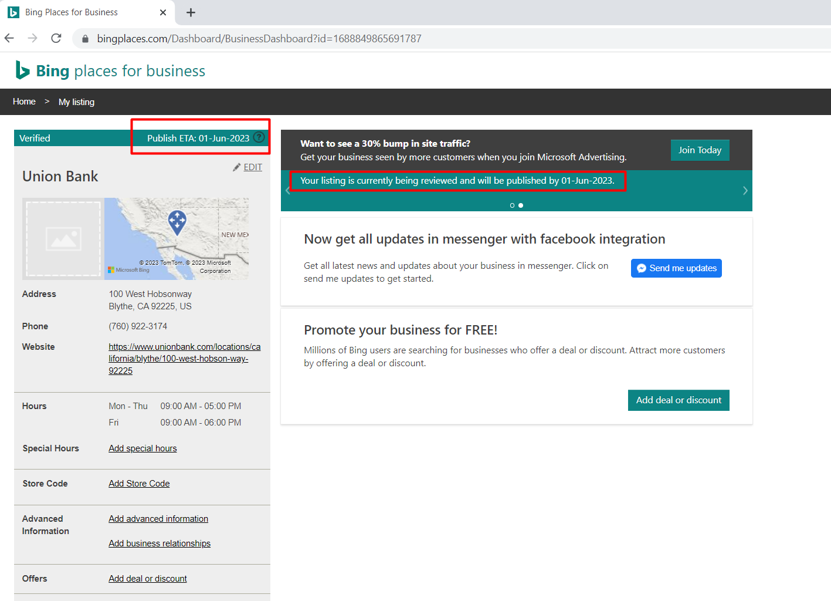The height and width of the screenshot is (601, 831).
Task: Edit the Union Bank listing
Action: point(248,167)
